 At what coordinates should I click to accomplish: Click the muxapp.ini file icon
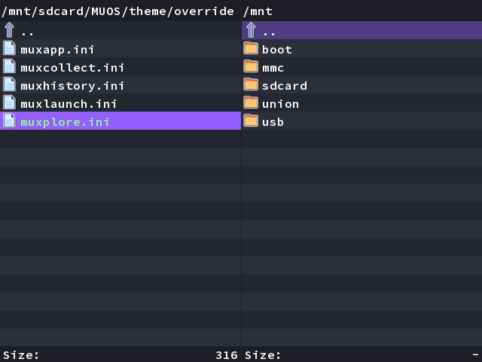coord(9,48)
